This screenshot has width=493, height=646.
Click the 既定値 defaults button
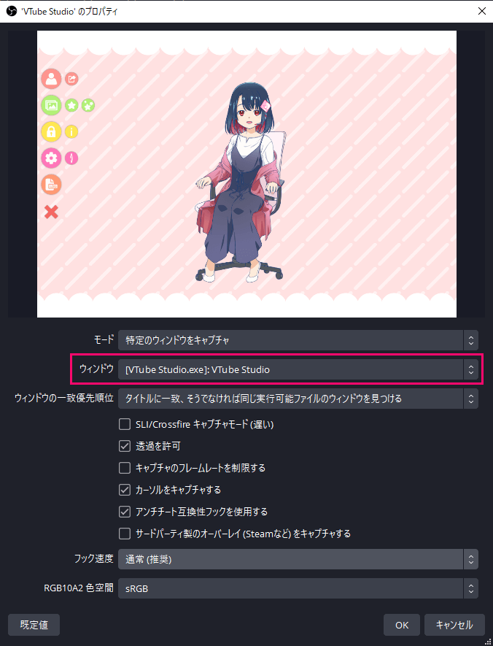(x=34, y=625)
